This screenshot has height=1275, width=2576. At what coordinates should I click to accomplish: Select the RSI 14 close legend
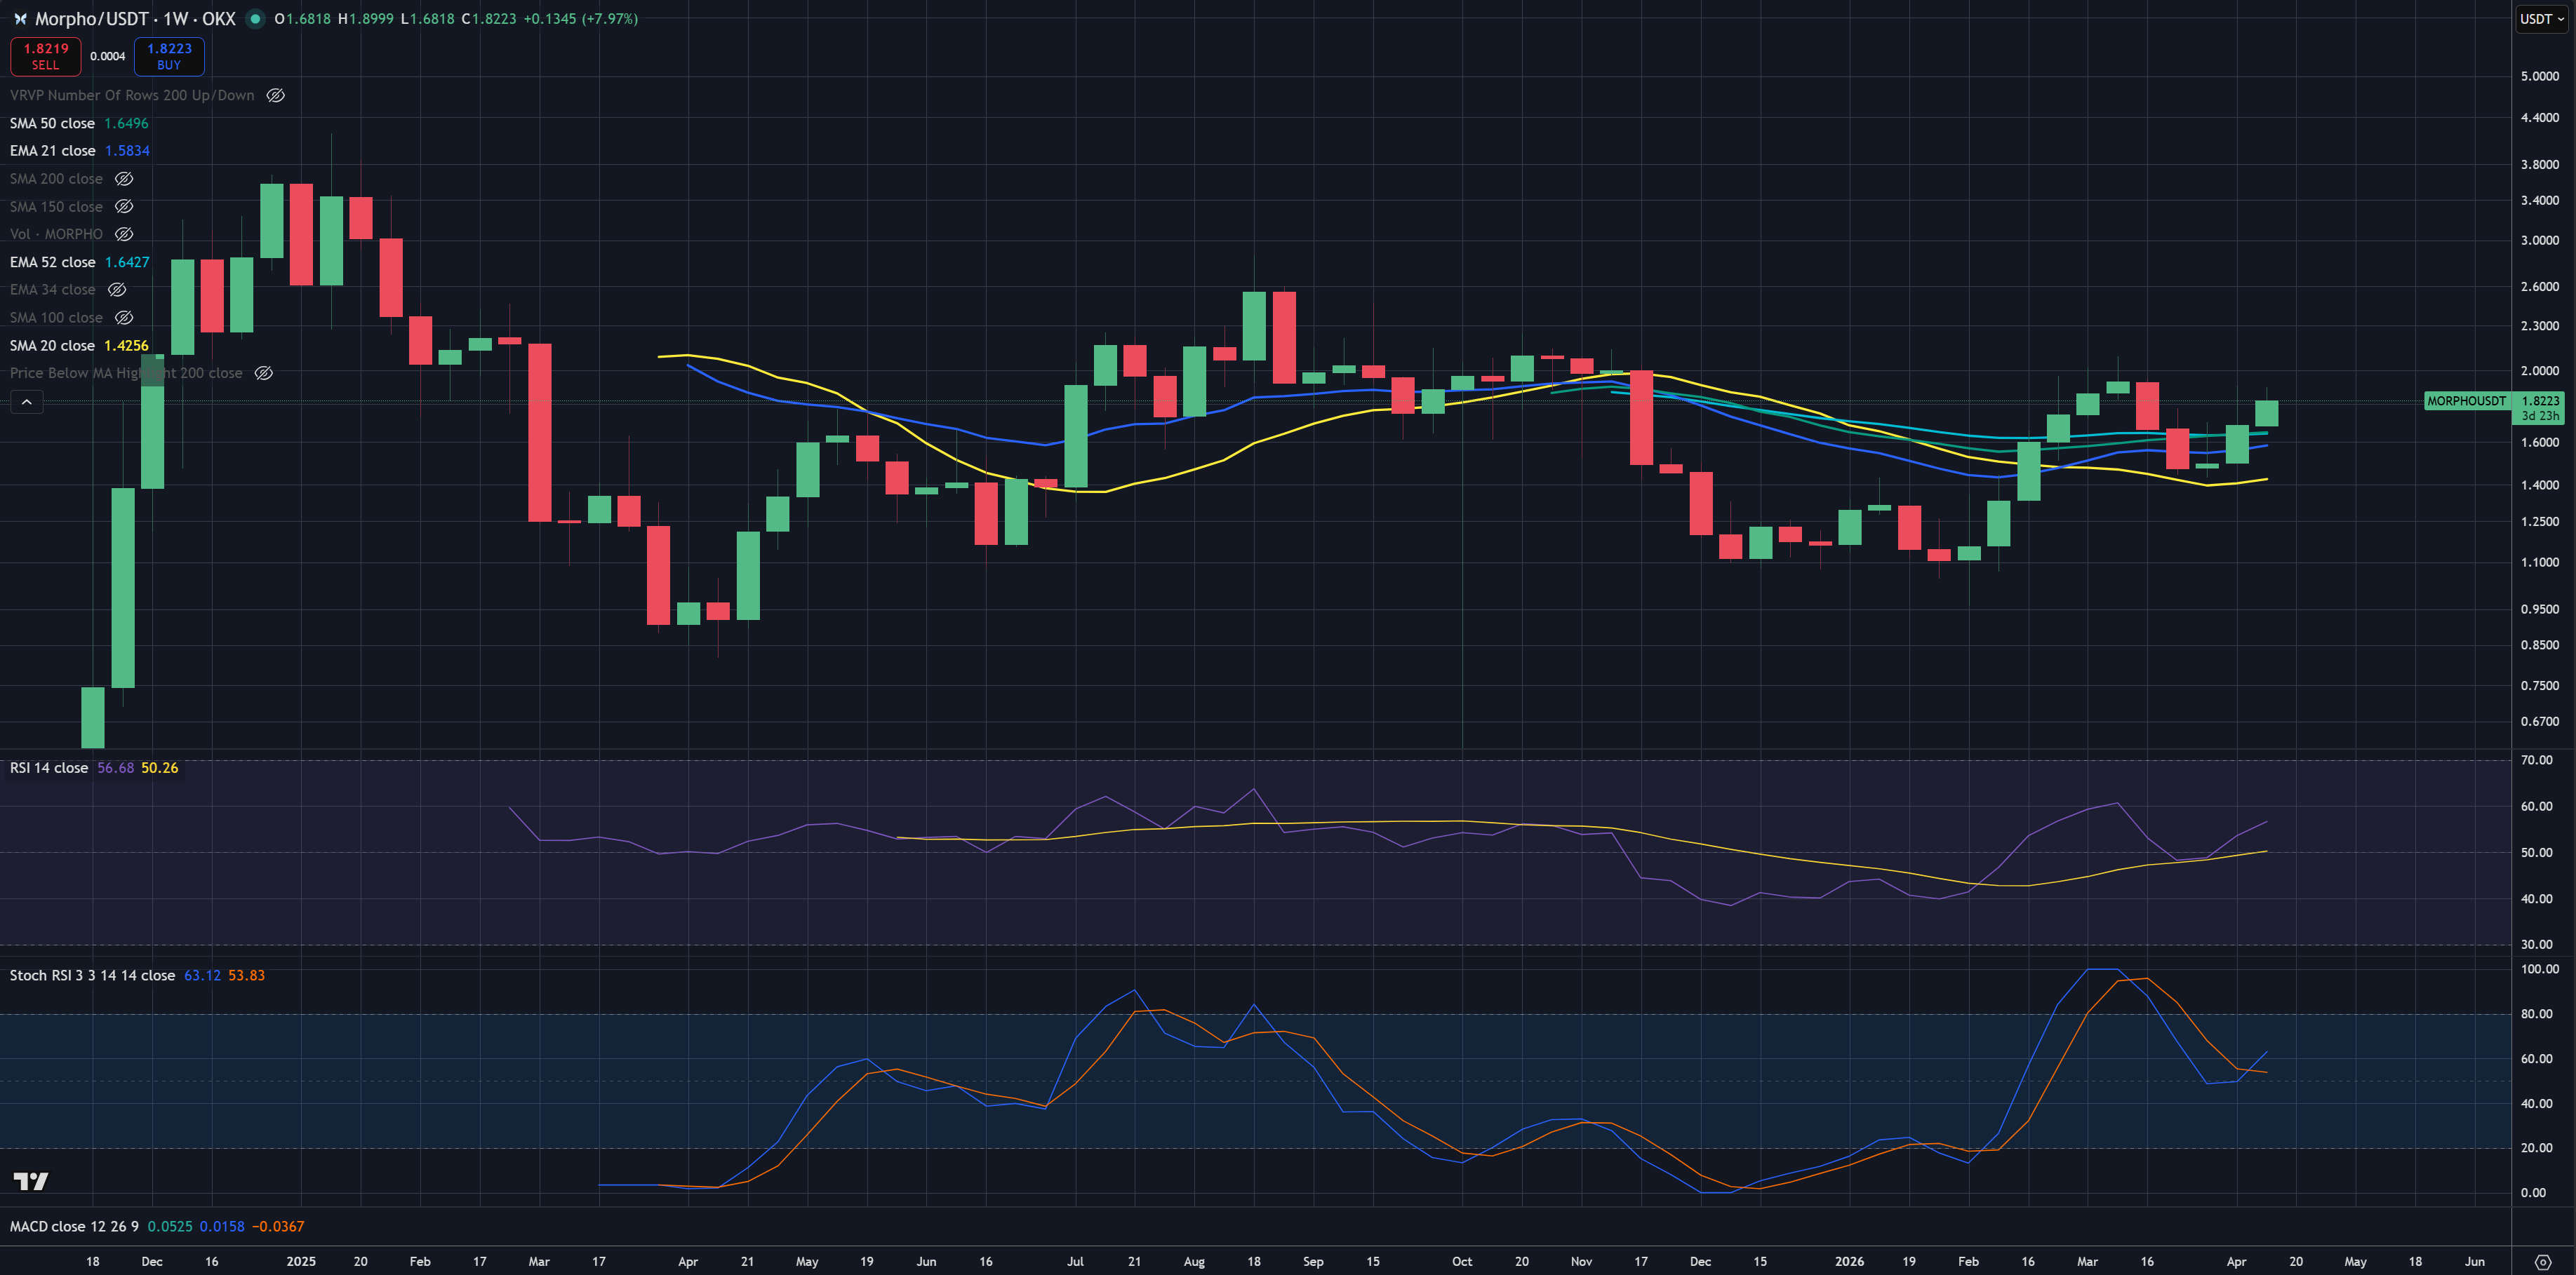[x=49, y=767]
